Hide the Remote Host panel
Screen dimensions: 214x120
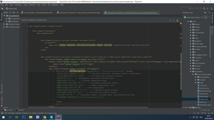coord(209,12)
